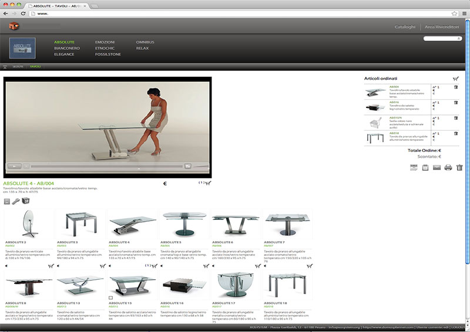Open the ABSOLUTE 13 table thumbnail

[x=80, y=285]
